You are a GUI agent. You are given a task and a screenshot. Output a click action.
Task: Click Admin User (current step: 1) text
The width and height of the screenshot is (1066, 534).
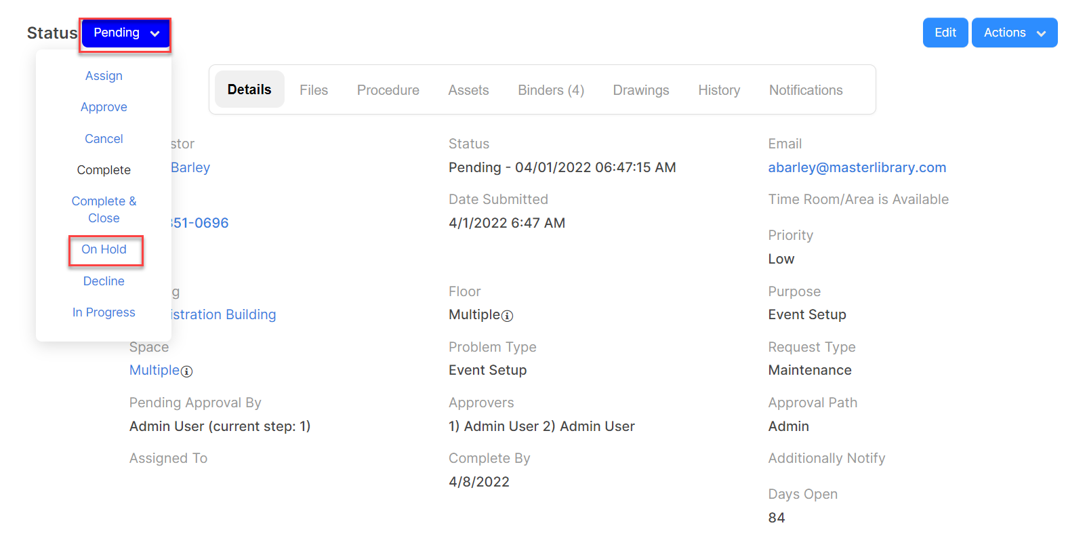[220, 426]
